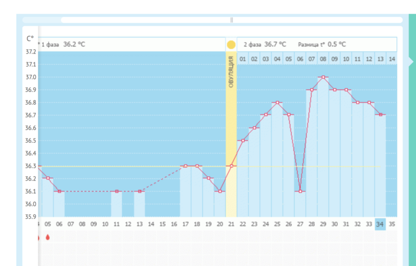Viewport: 416px width, 266px height.
Task: Click the low temperature point at cycle day 27
Action: point(300,191)
